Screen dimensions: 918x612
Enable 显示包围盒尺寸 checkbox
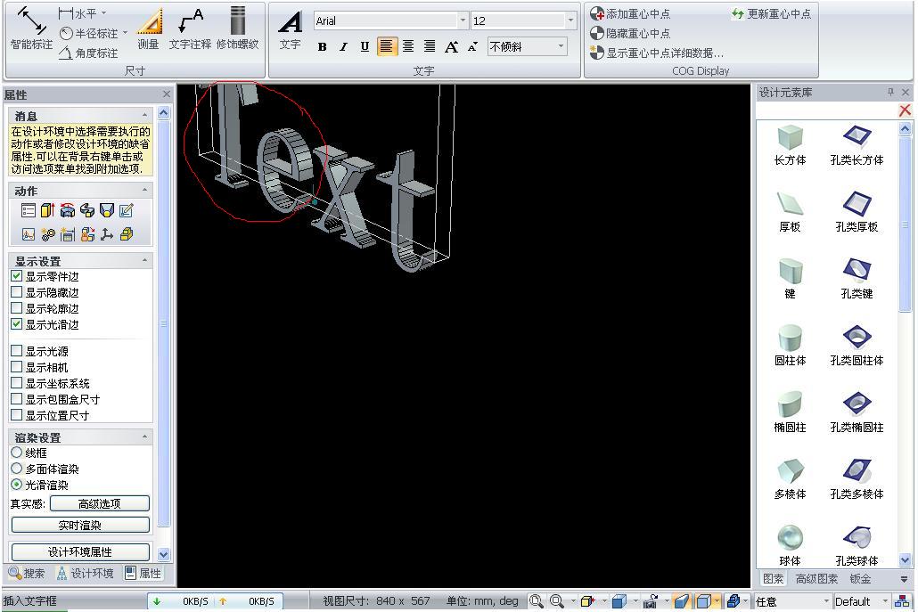click(x=16, y=399)
